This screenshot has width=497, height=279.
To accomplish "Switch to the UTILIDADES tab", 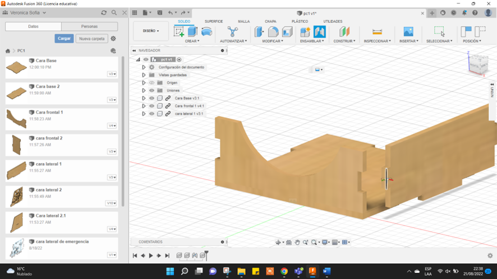I will [x=333, y=21].
